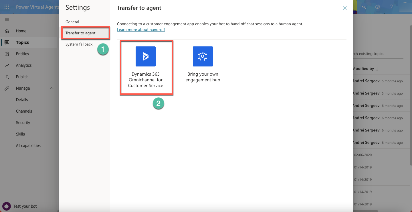Click Dynamics 365 Omnichannel for Customer Service label
This screenshot has width=412, height=212.
pos(146,80)
